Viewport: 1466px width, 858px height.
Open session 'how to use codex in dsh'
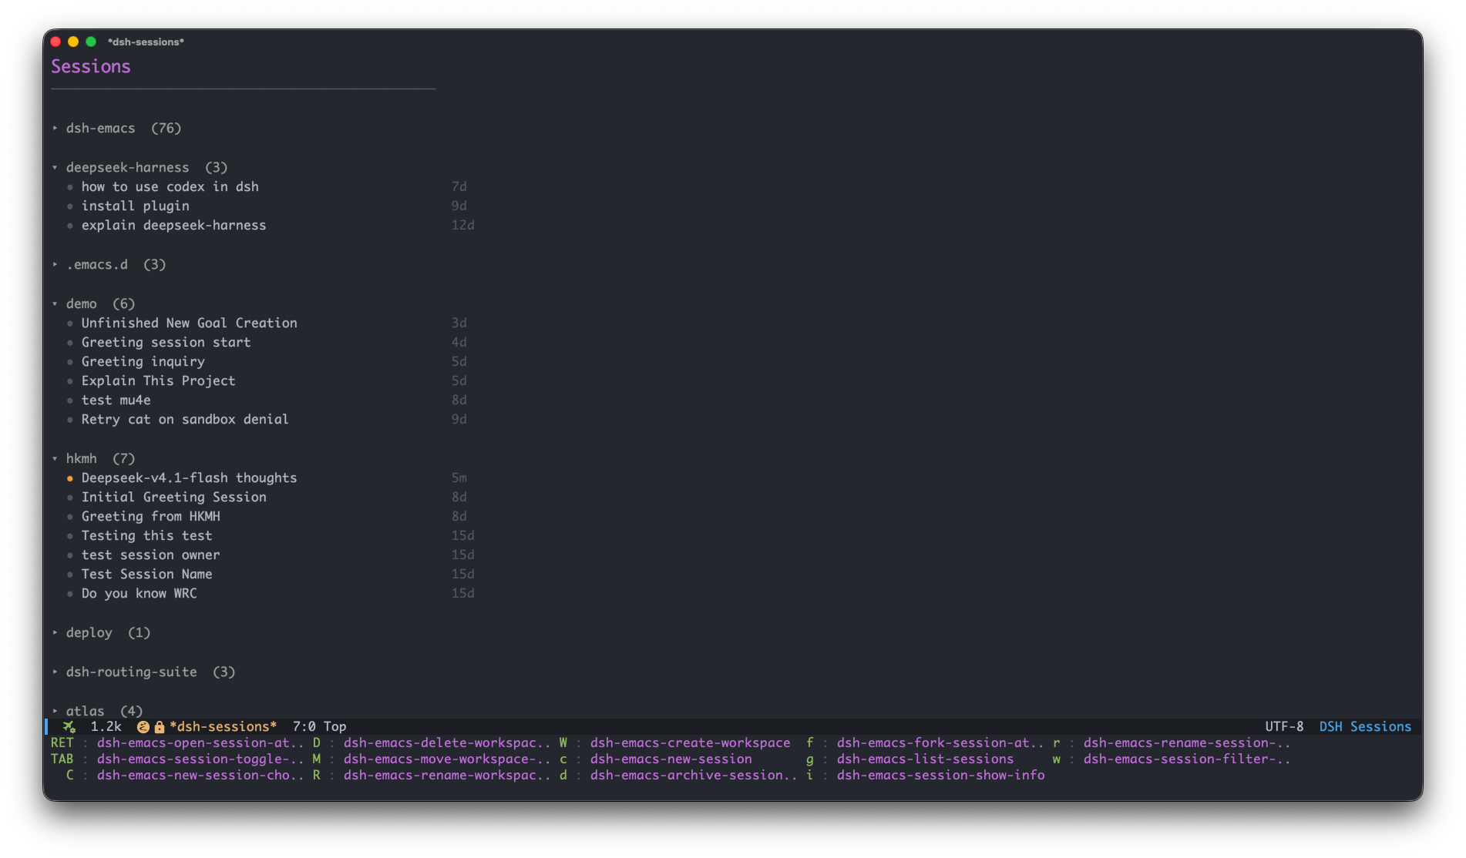(x=170, y=186)
